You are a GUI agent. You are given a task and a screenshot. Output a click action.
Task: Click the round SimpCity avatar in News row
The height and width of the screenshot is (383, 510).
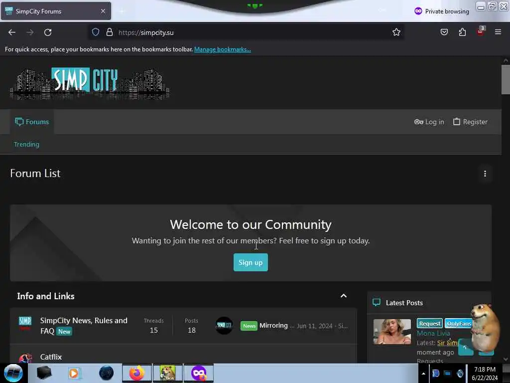[x=224, y=325]
